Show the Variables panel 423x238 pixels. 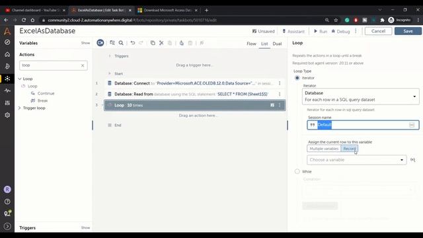85,43
